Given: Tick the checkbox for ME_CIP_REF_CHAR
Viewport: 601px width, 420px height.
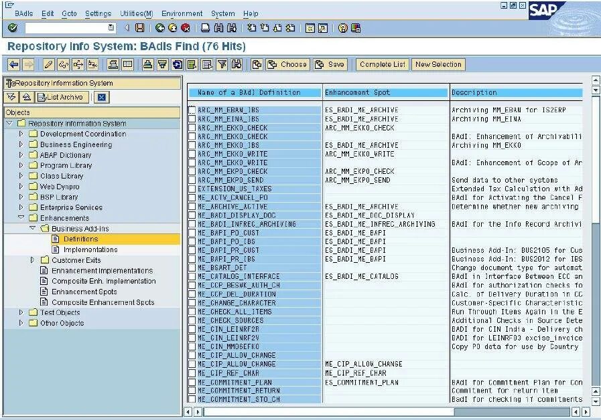Looking at the screenshot, I should 192,373.
